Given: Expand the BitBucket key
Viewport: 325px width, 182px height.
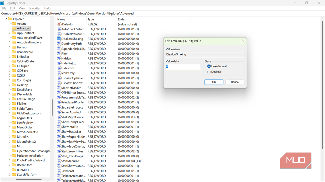Looking at the screenshot, I should pyautogui.click(x=10, y=57).
